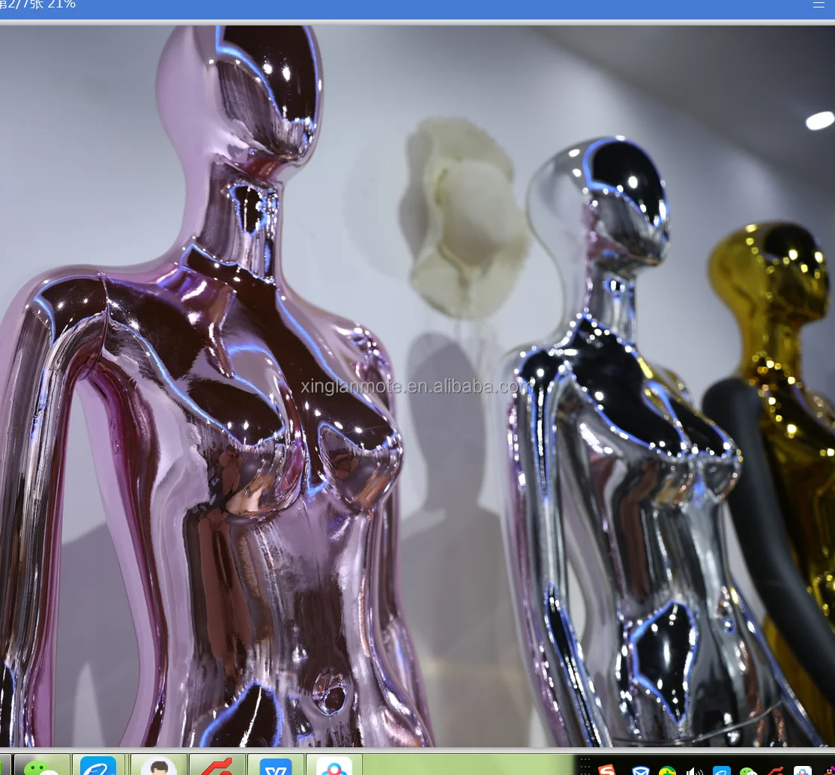Open Foxmail from the system tray
The width and height of the screenshot is (835, 775).
[641, 770]
